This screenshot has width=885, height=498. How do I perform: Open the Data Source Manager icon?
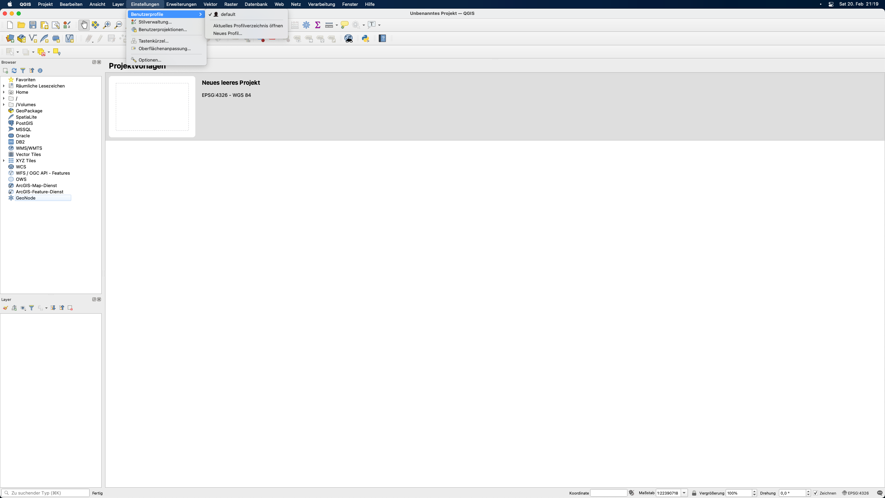[x=10, y=38]
